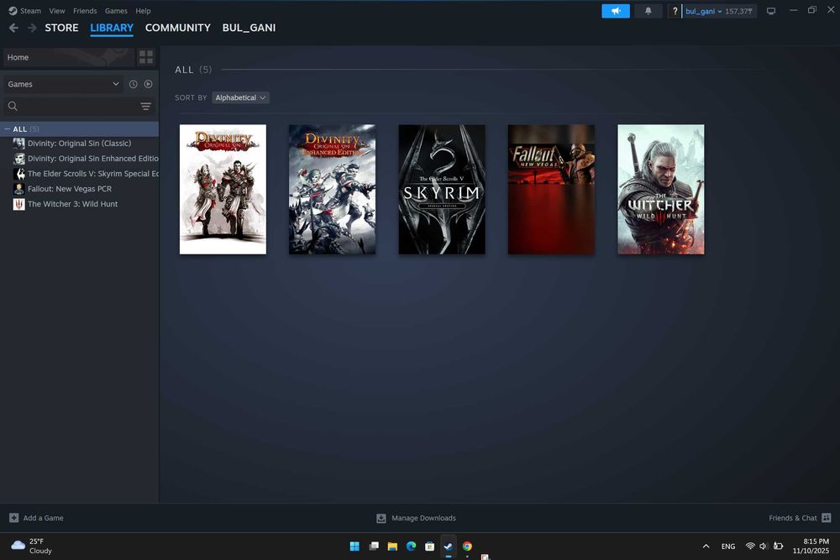Open the advanced filters icon
The image size is (840, 560).
click(x=145, y=106)
